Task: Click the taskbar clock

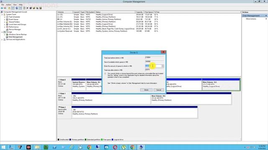Action: (262, 147)
